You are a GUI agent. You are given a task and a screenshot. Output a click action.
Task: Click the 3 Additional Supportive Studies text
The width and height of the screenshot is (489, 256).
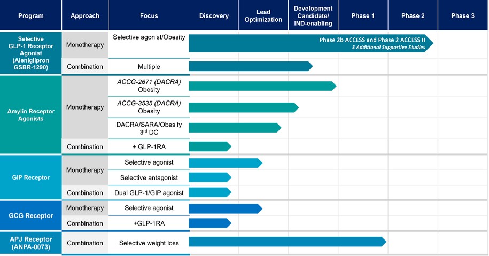(388, 48)
